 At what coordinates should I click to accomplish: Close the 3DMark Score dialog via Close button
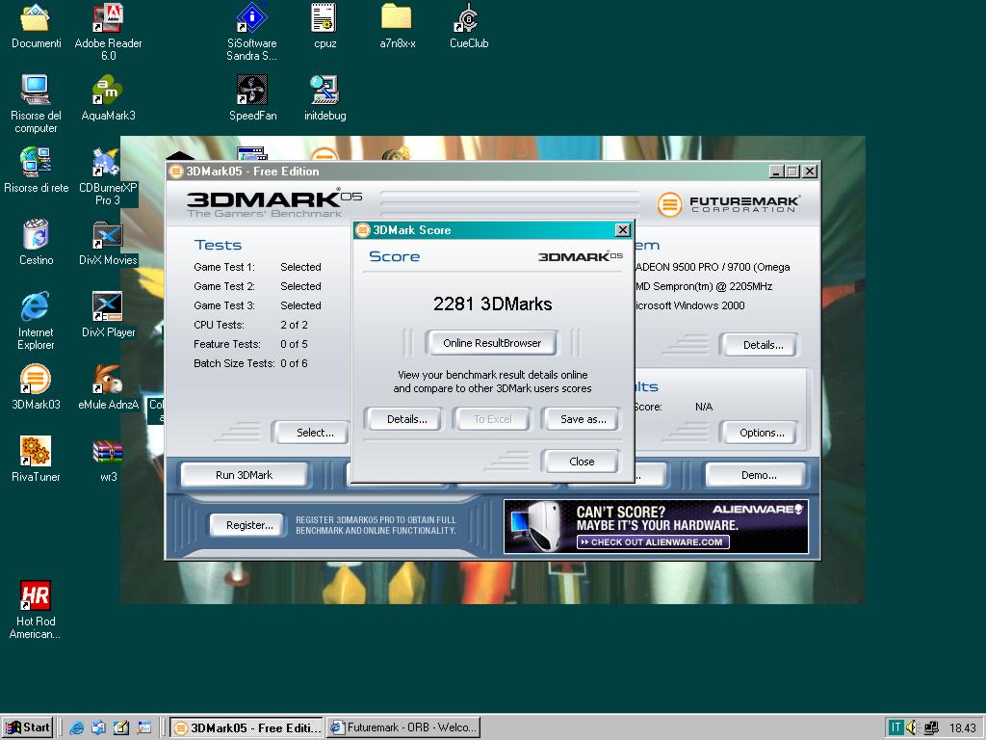coord(582,462)
